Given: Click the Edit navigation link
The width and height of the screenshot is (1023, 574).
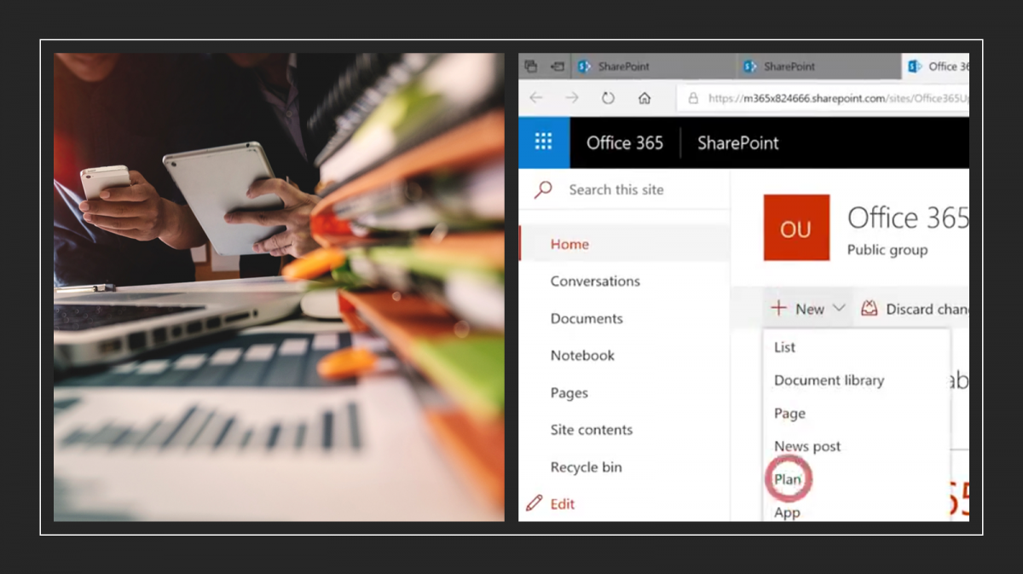Looking at the screenshot, I should tap(563, 504).
